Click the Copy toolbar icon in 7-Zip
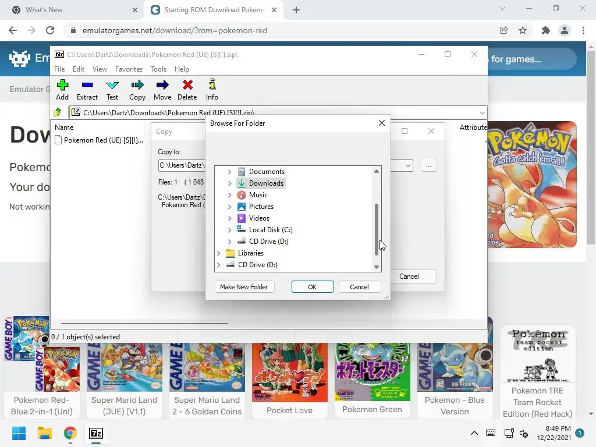 [137, 90]
